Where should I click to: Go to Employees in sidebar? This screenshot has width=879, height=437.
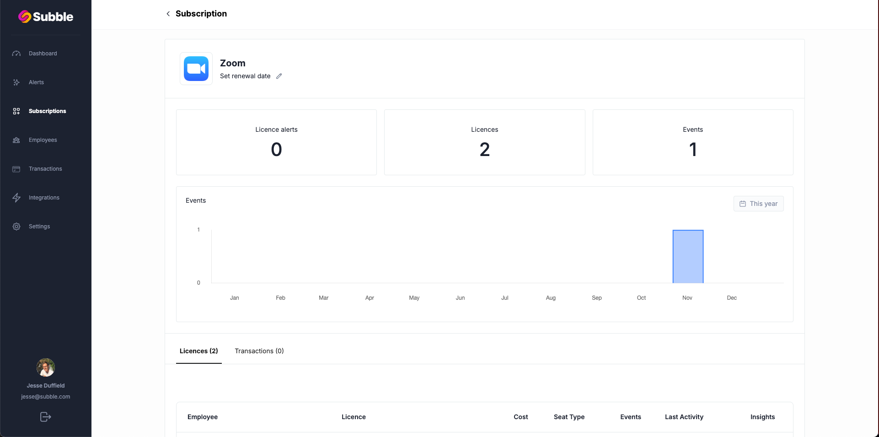(x=43, y=140)
